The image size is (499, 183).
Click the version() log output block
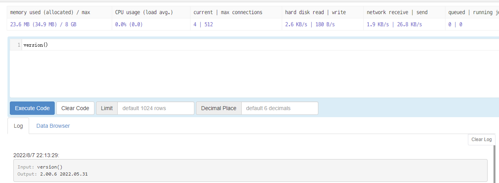[250, 170]
